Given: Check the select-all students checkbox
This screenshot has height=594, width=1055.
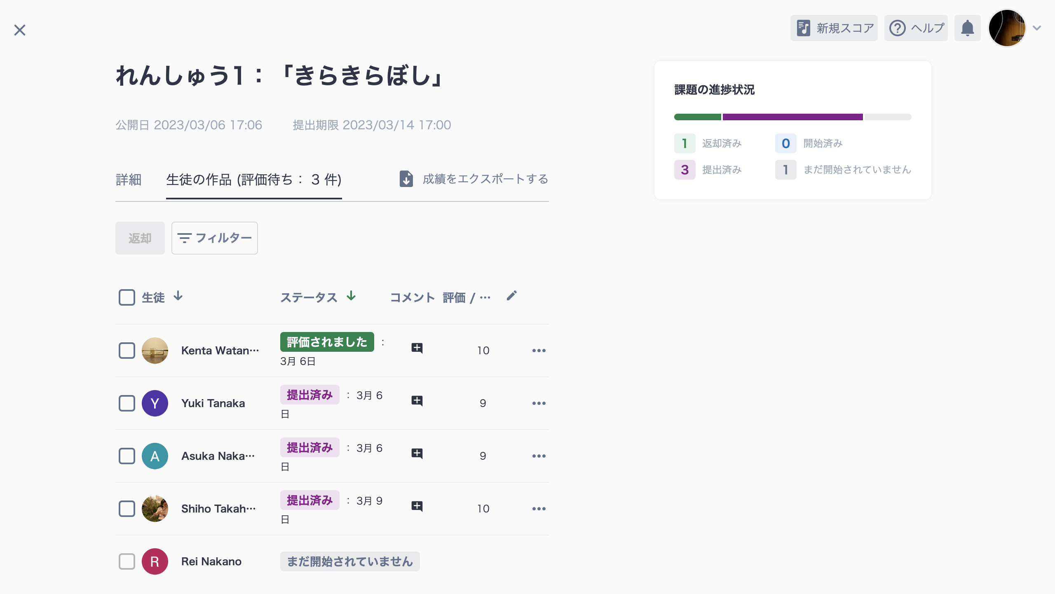Looking at the screenshot, I should coord(127,297).
